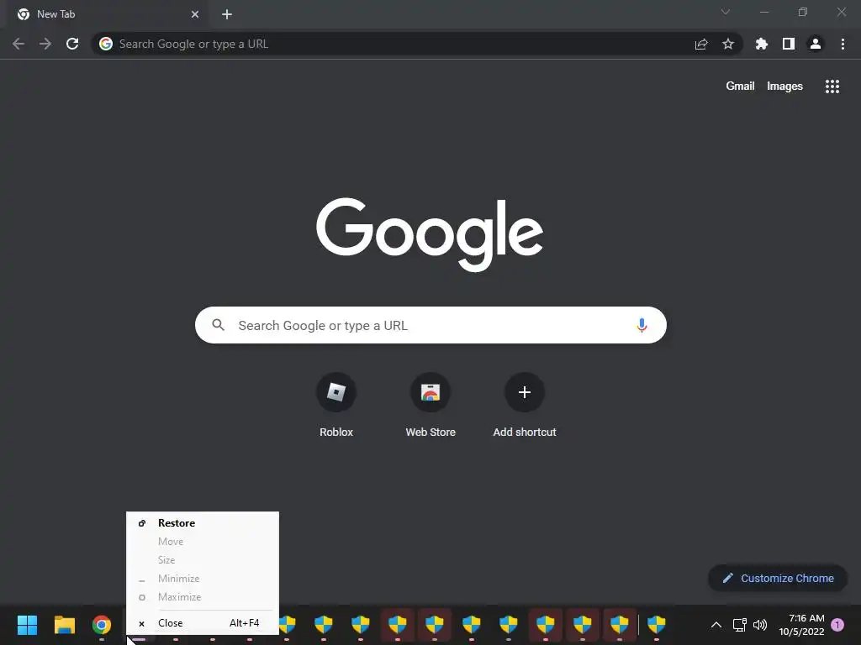Screen dimensions: 861x645
Task: Click the share this page icon
Action: click(x=701, y=44)
